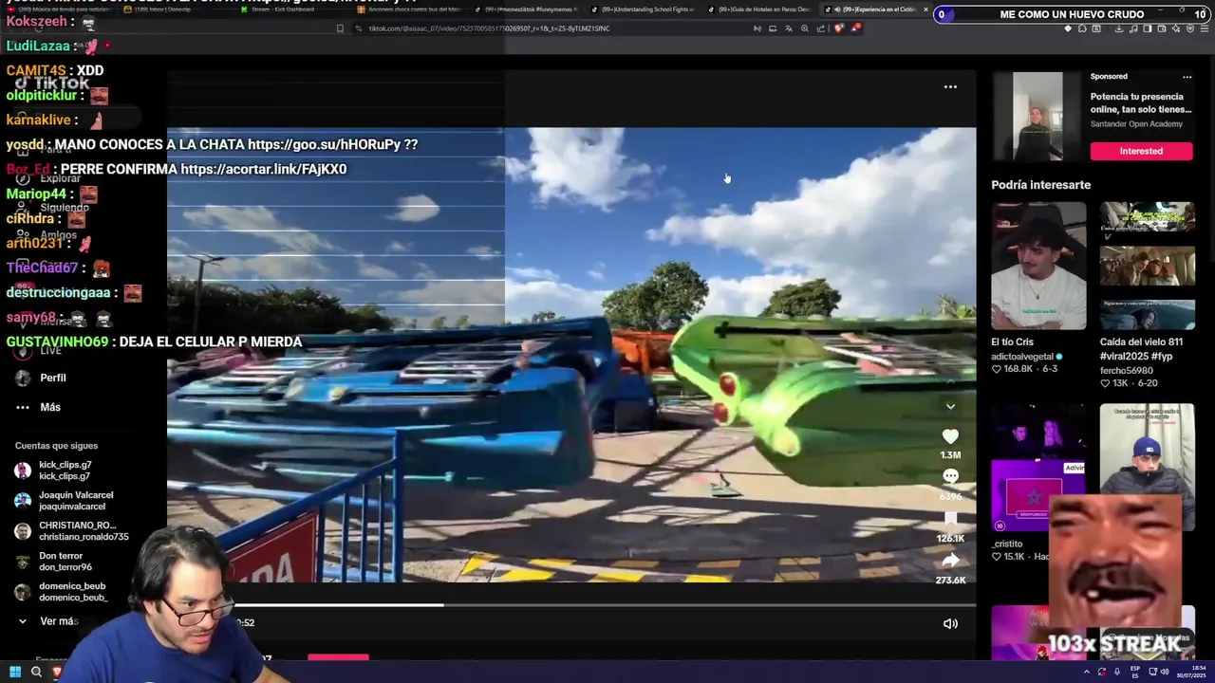Click the browser address bar URL
The height and width of the screenshot is (683, 1215).
(x=489, y=28)
